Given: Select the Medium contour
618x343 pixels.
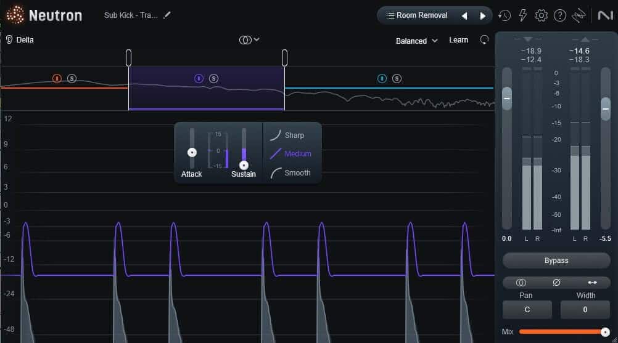Looking at the screenshot, I should pos(291,154).
